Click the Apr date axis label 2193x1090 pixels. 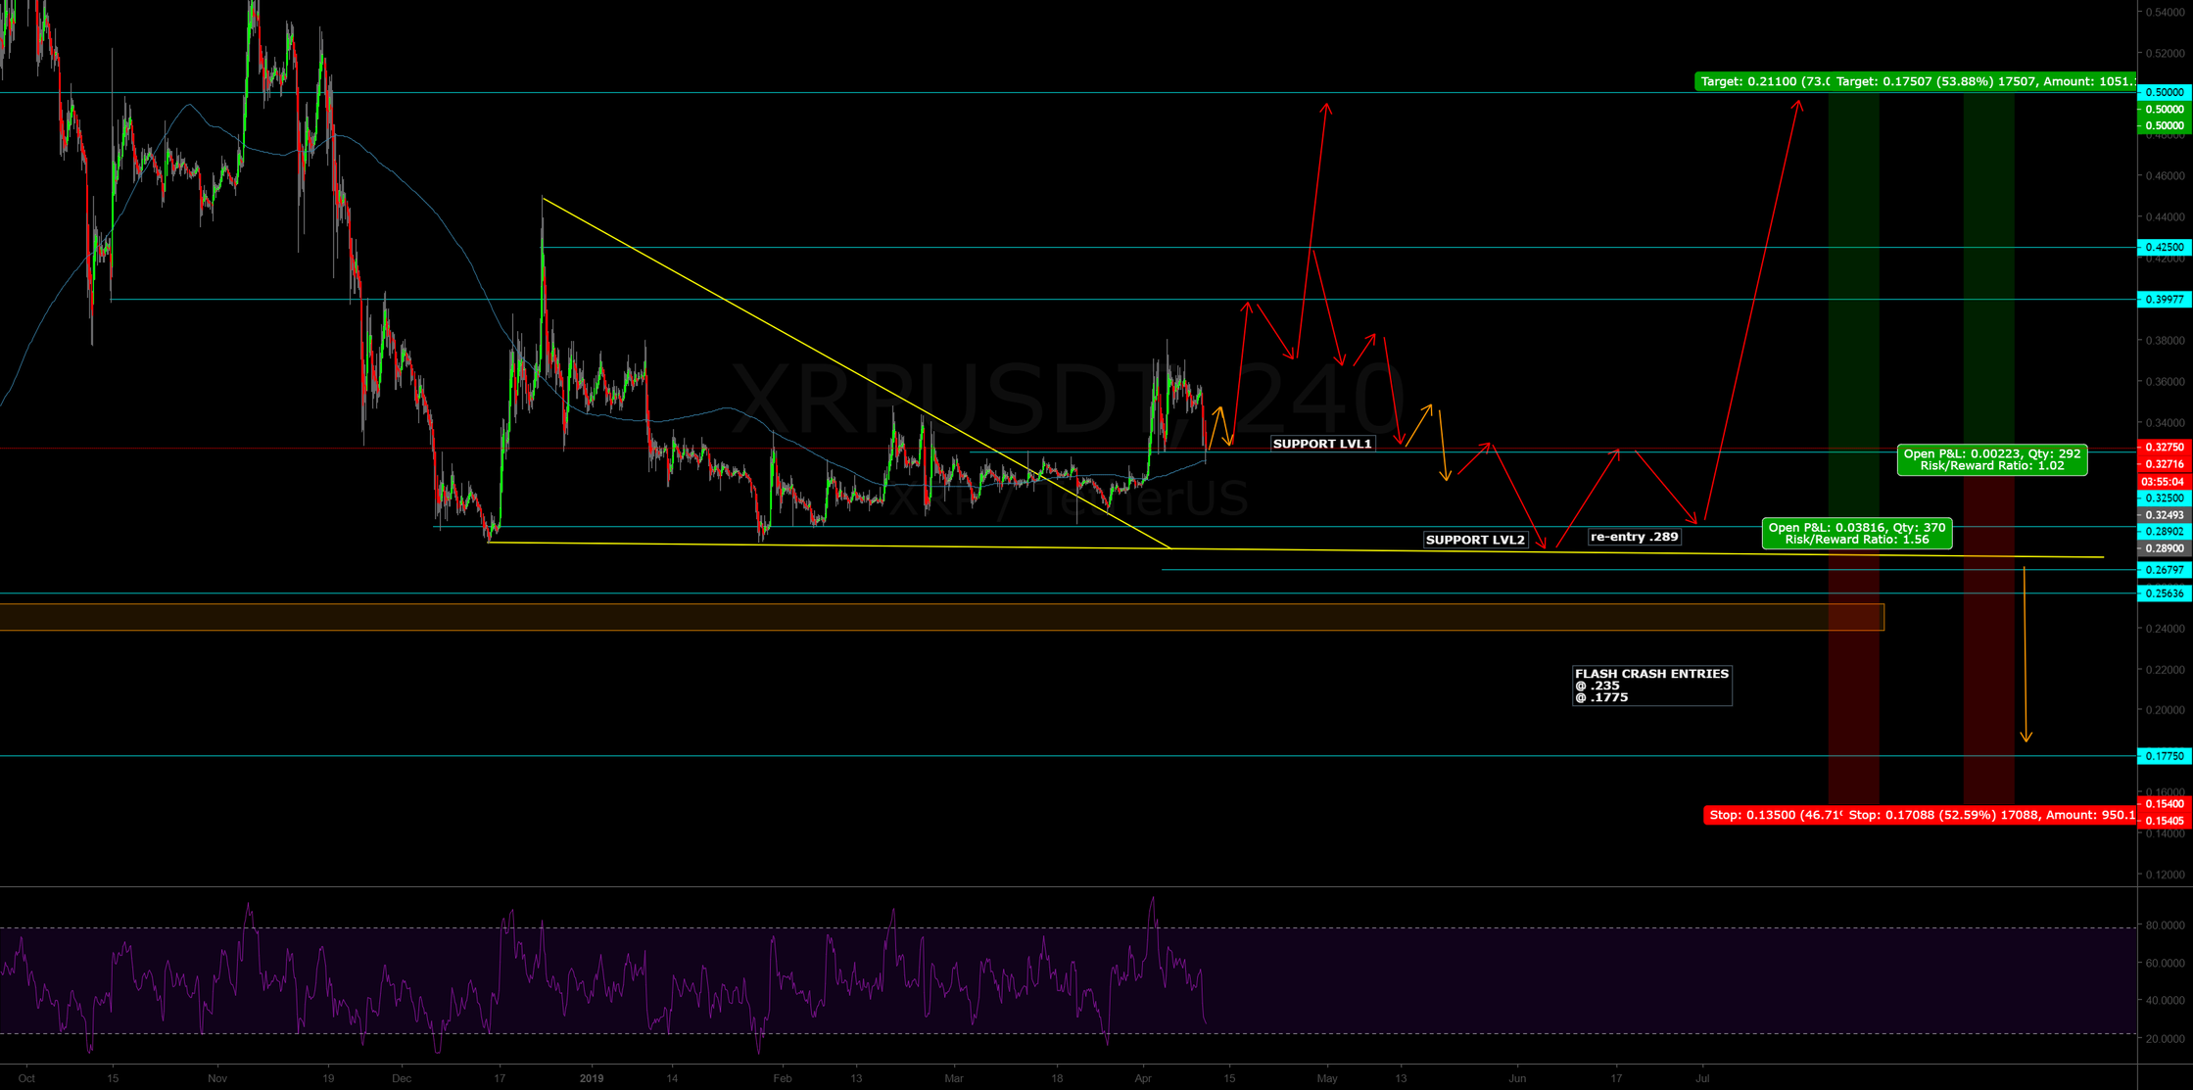1143,1078
